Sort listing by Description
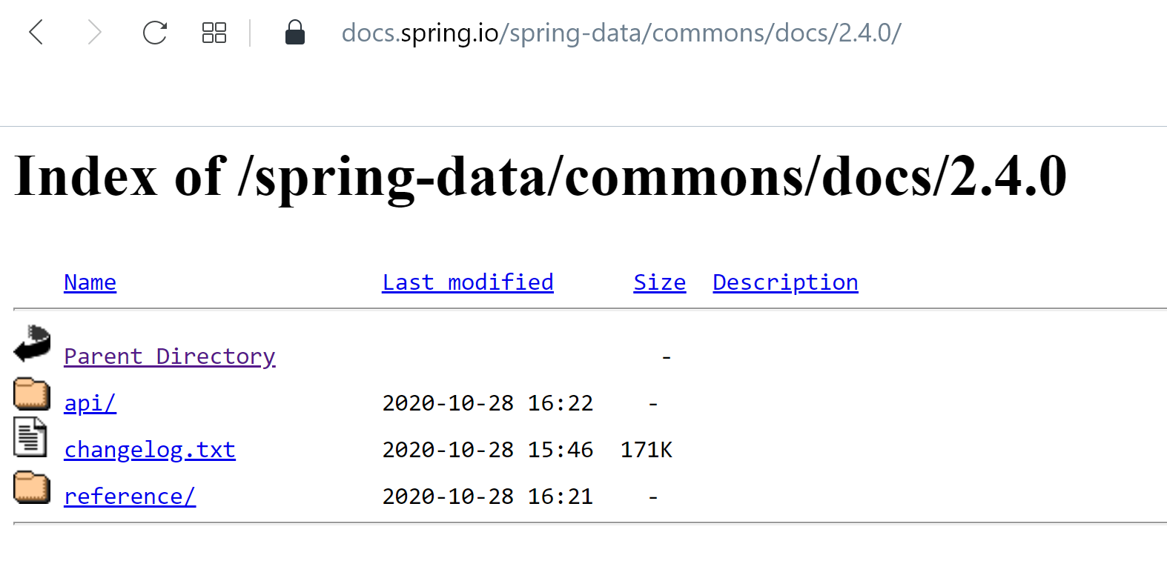The height and width of the screenshot is (581, 1167). pos(784,282)
